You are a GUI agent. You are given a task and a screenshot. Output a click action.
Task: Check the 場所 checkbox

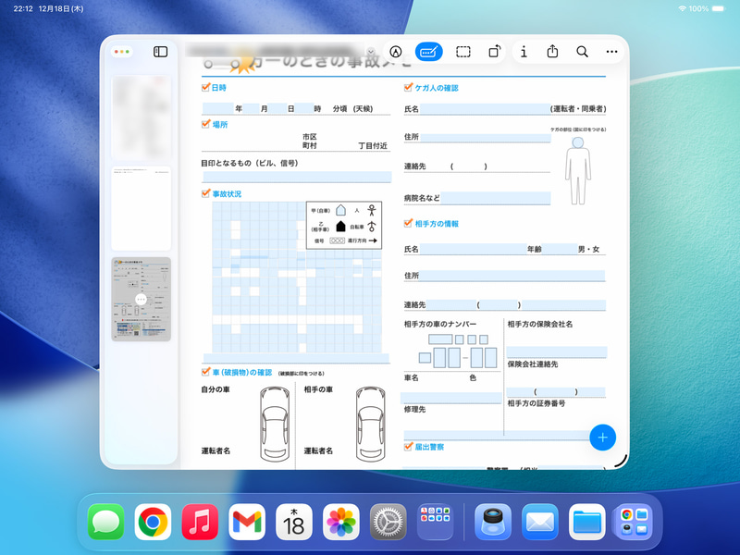pos(205,123)
